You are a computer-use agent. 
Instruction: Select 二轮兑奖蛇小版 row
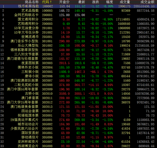(x=78, y=85)
